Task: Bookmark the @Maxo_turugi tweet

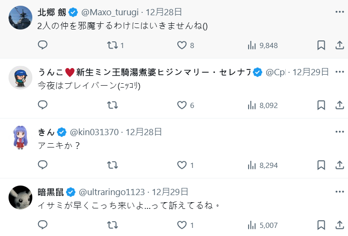Action: tap(321, 45)
